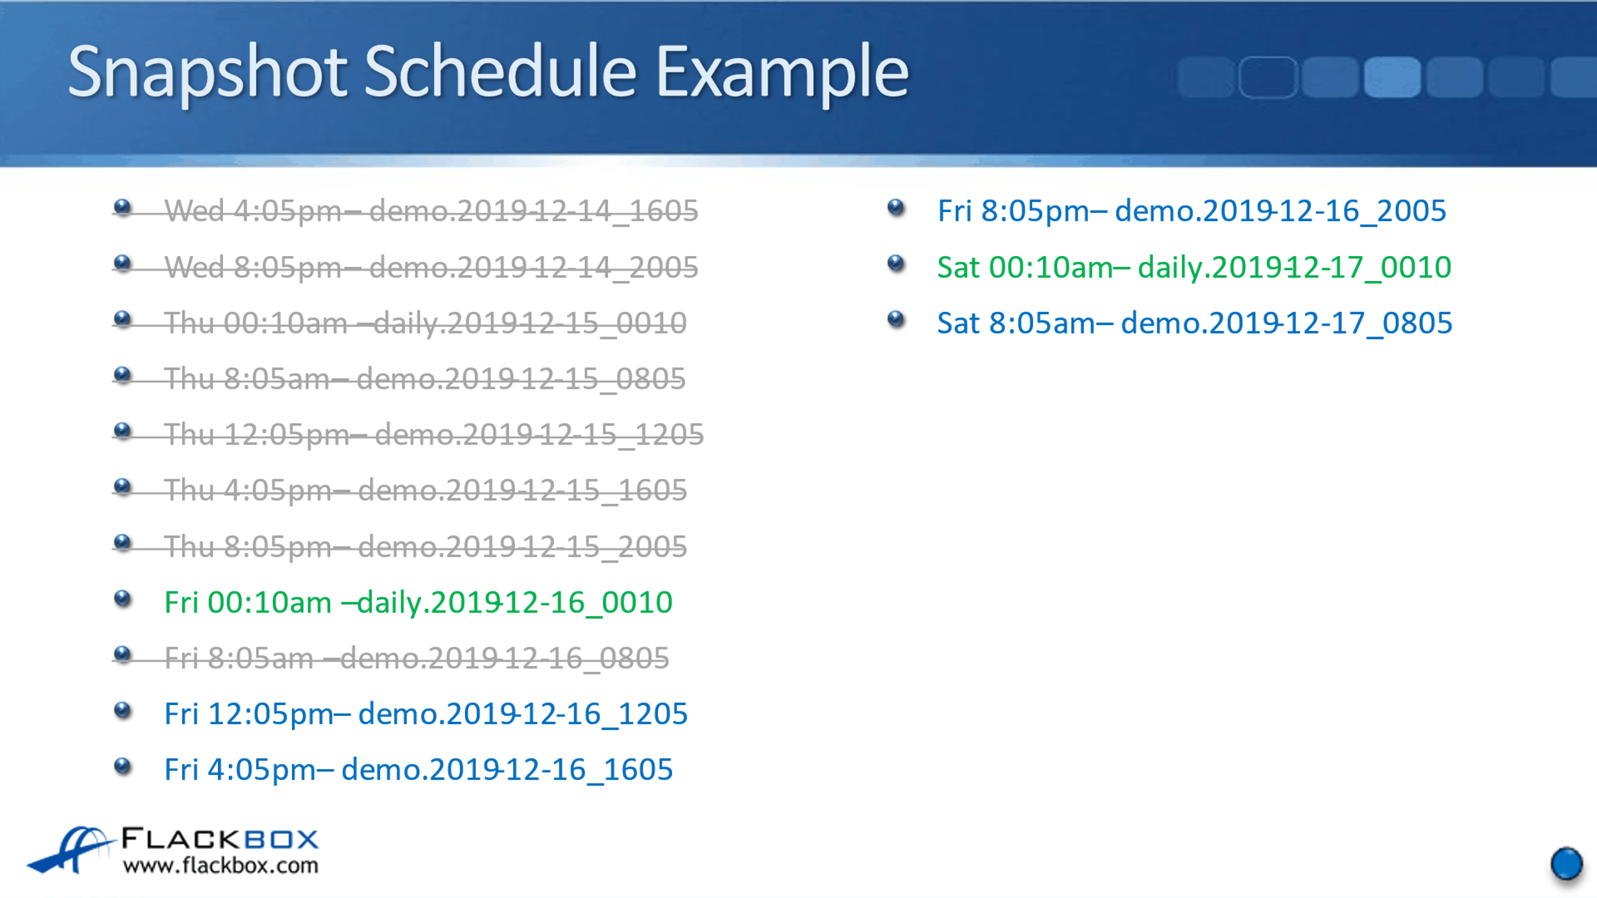This screenshot has height=898, width=1597.
Task: Select the green daily.2019-12-16_0010 line
Action: (418, 602)
